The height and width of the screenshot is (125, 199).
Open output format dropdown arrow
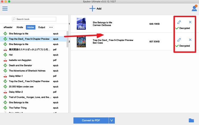click(112, 120)
